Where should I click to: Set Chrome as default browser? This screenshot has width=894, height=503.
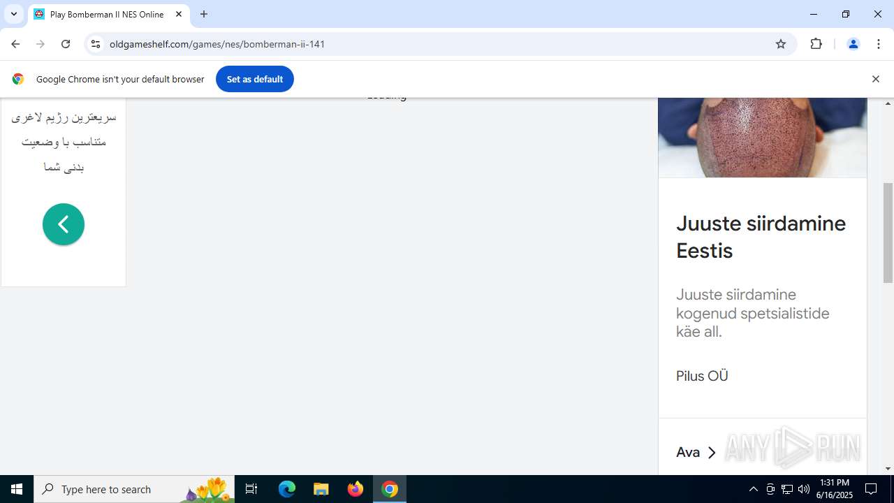click(x=255, y=79)
